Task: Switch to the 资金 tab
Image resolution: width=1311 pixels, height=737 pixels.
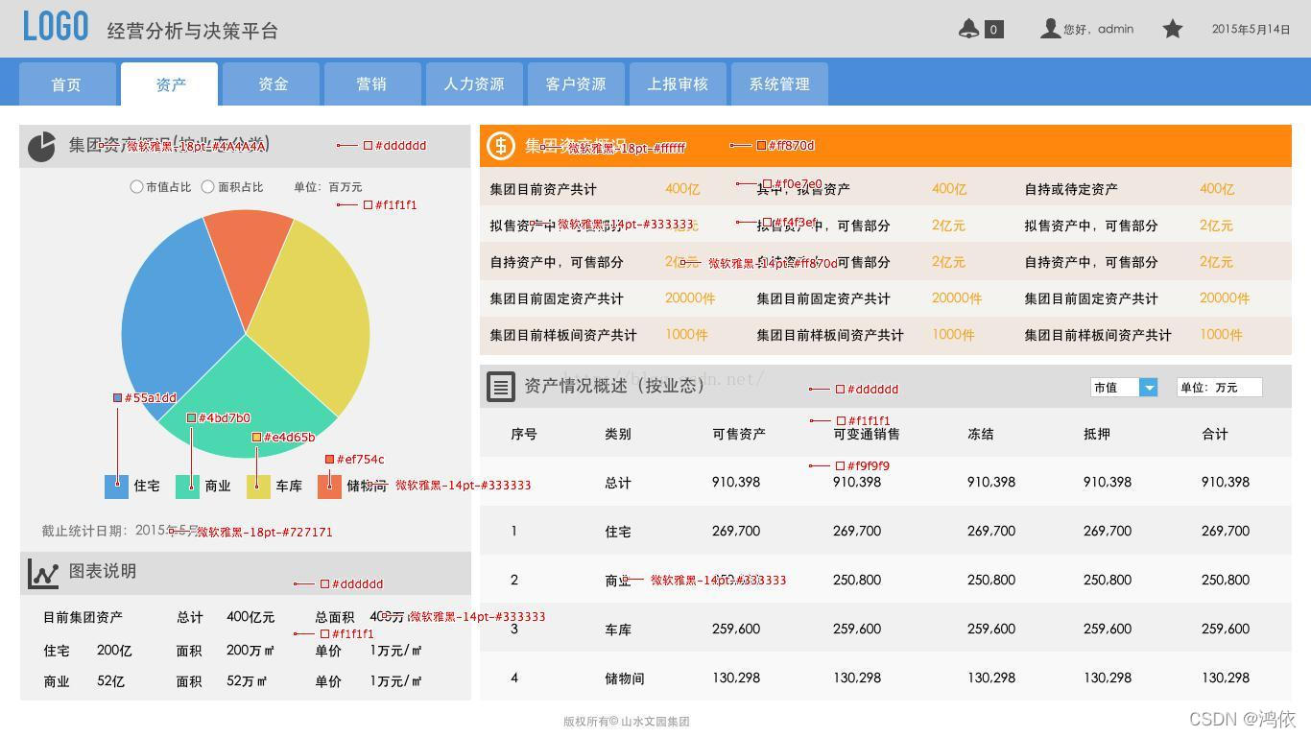Action: (272, 84)
